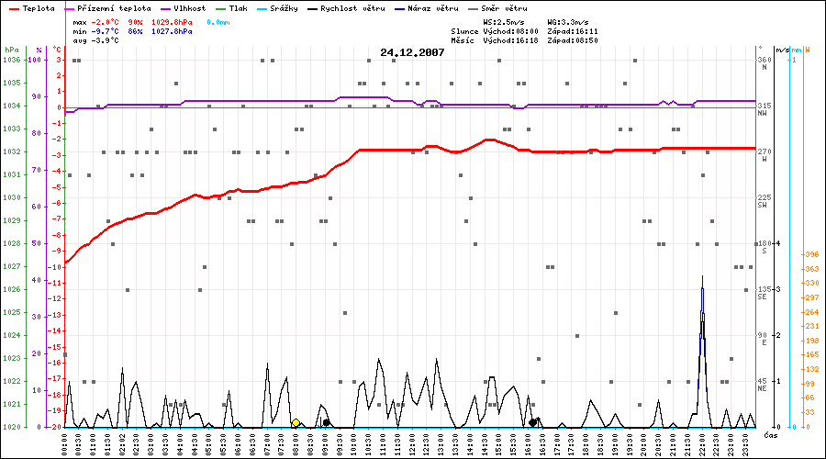Click the 396 radiation axis value
The image size is (826, 459).
(812, 254)
